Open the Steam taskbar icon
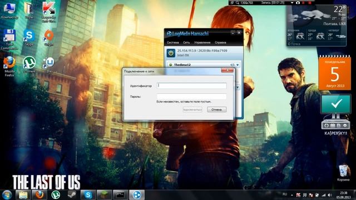The height and width of the screenshot is (200, 356). (72, 195)
